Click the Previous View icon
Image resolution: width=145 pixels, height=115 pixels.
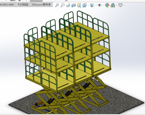click(68, 5)
